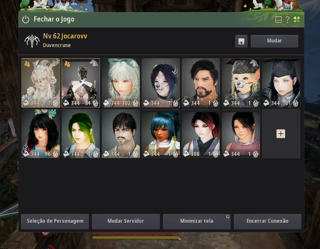Select the bearded dark-haired male character portrait
Screen dimensions: 320x249
click(201, 83)
